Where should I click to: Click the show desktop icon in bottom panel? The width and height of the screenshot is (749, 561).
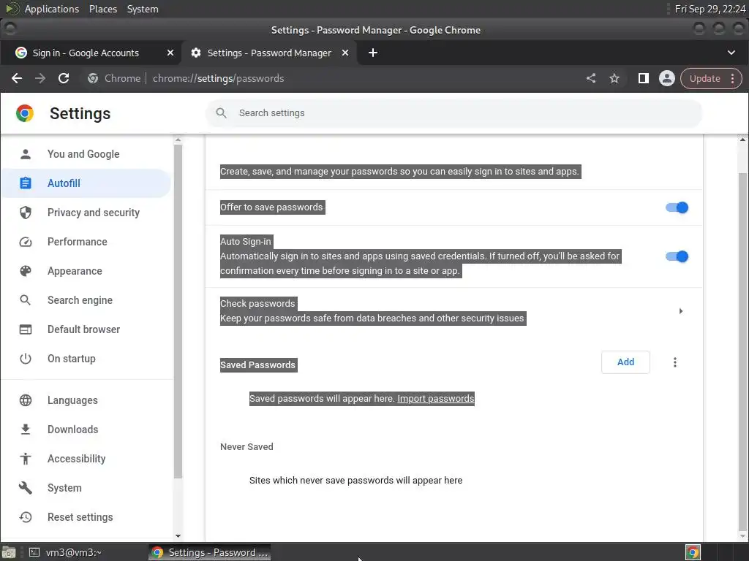[x=9, y=552]
